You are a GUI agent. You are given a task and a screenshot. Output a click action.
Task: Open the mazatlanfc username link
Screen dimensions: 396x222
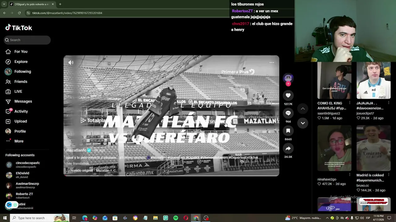click(x=76, y=150)
